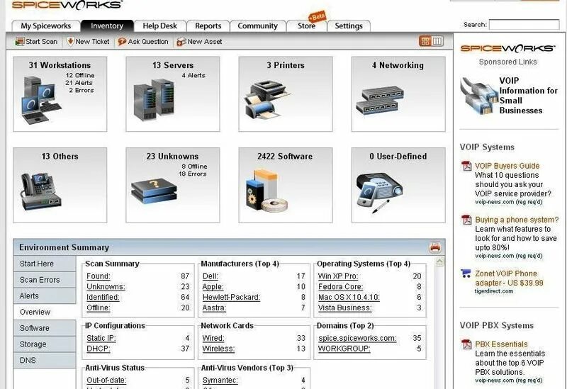Click PDF icon beside PBX Essentials
This screenshot has width=567, height=389.
(x=466, y=344)
